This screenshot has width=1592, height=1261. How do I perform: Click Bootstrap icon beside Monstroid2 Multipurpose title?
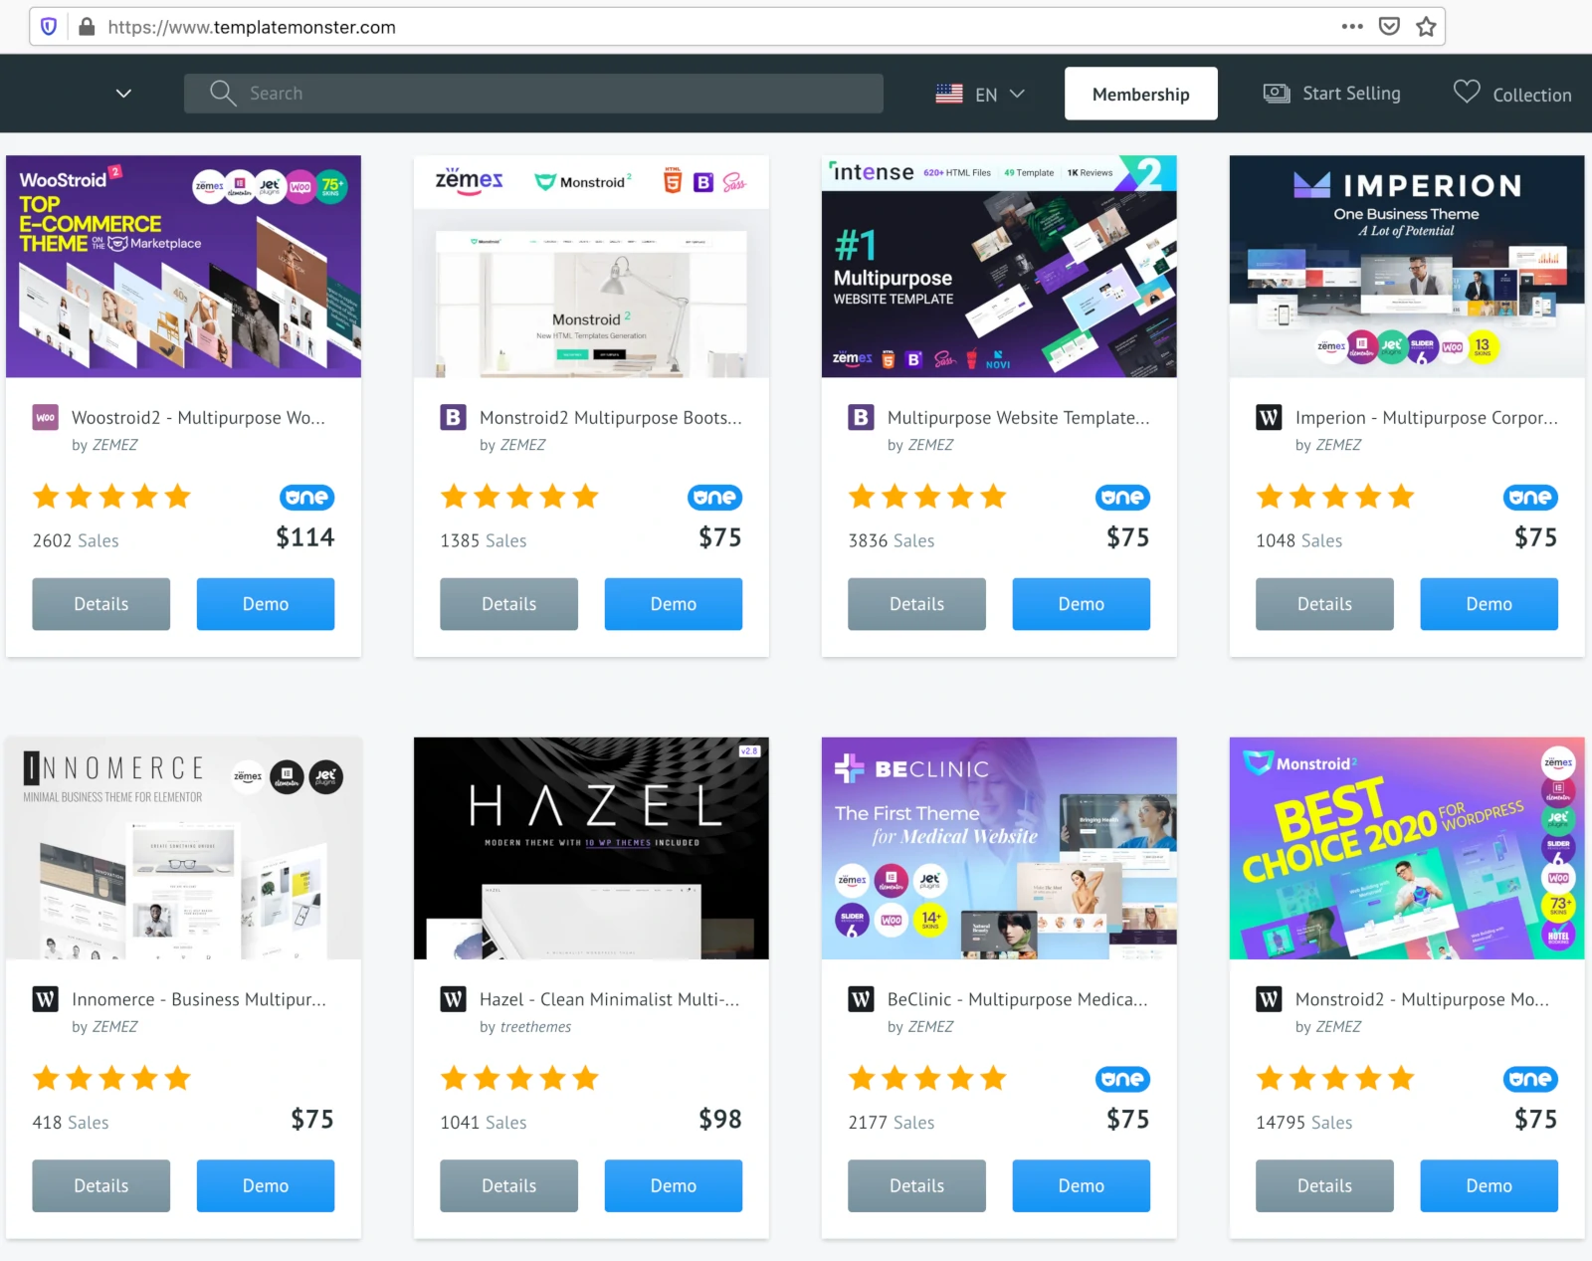click(x=454, y=418)
